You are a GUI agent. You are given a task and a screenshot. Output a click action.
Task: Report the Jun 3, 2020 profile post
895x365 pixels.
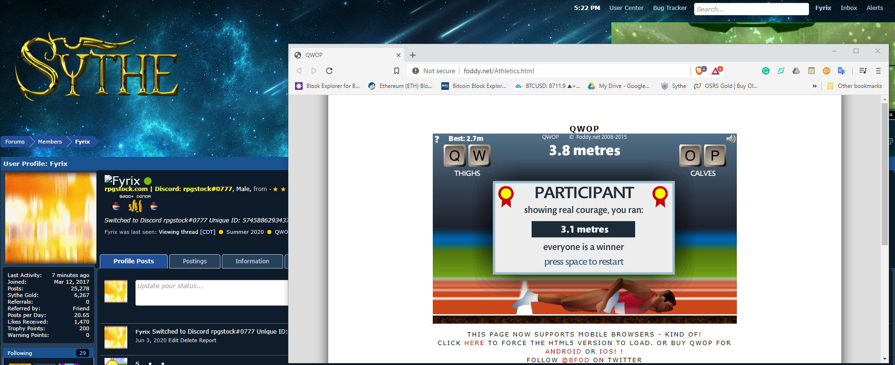208,340
